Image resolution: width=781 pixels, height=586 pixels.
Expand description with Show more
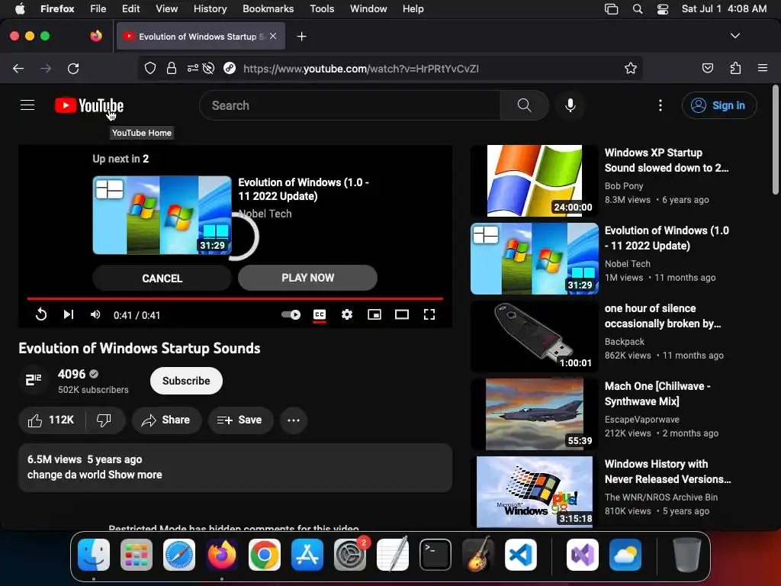(x=135, y=475)
